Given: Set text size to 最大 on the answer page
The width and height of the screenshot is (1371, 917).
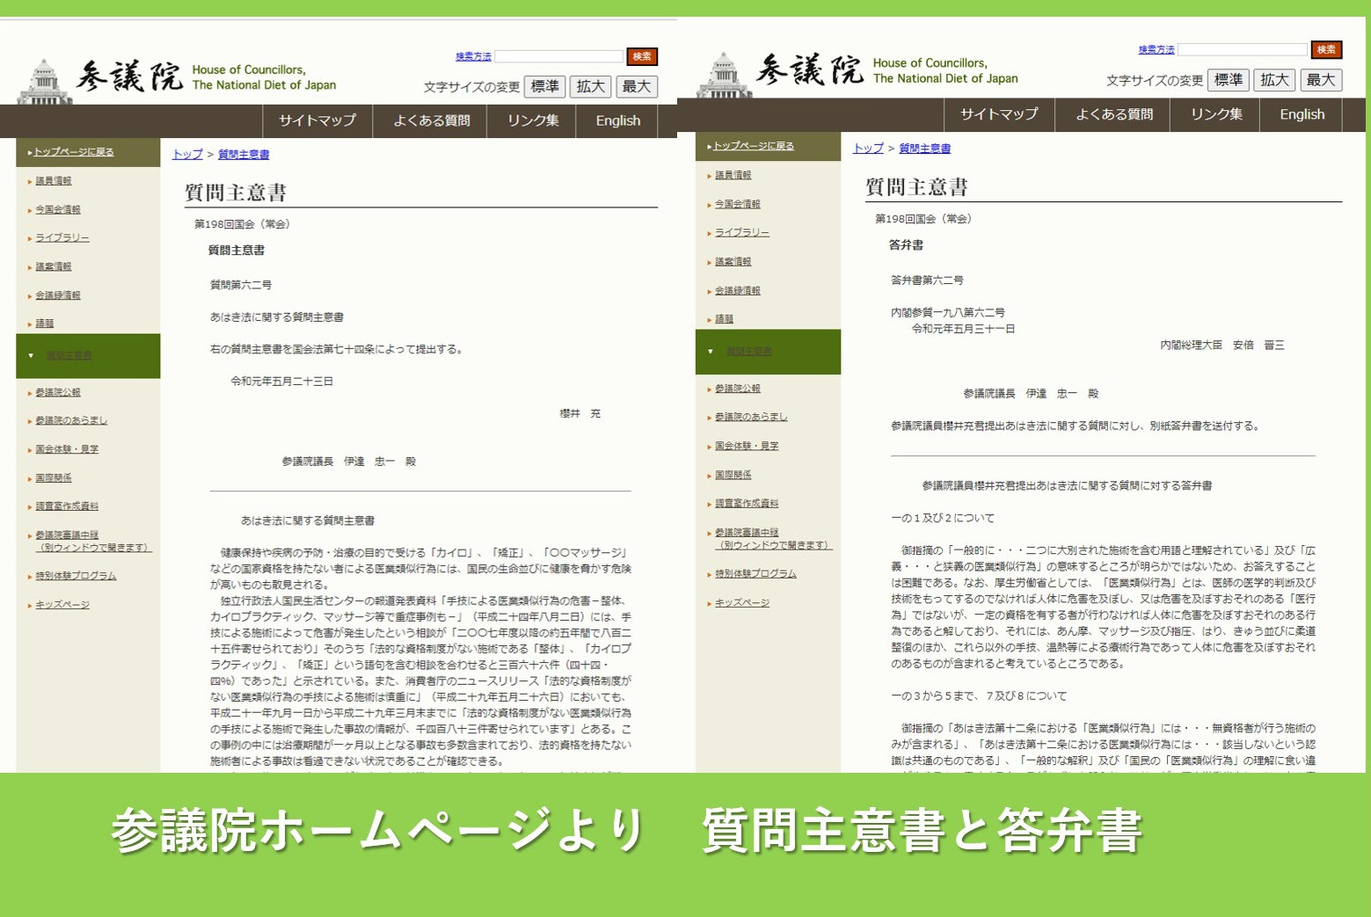Looking at the screenshot, I should click(1321, 80).
